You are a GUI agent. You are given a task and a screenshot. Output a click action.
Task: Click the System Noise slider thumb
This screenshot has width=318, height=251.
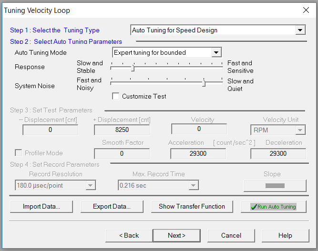pyautogui.click(x=204, y=83)
